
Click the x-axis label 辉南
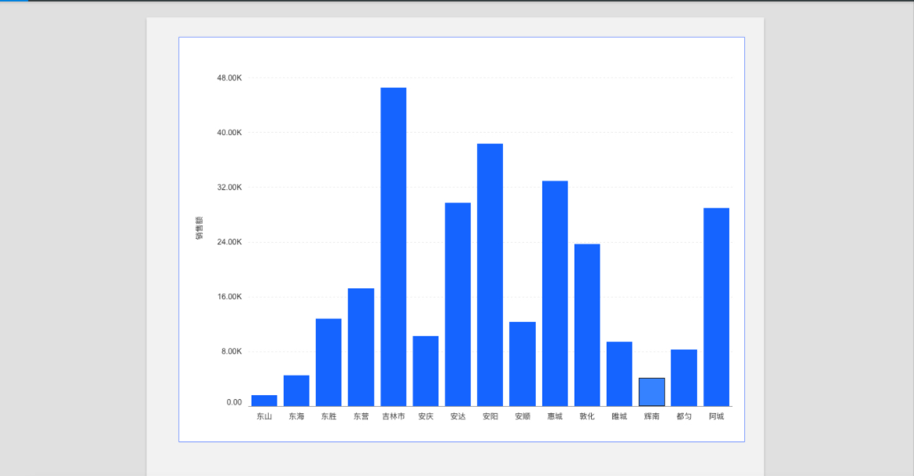pos(652,416)
